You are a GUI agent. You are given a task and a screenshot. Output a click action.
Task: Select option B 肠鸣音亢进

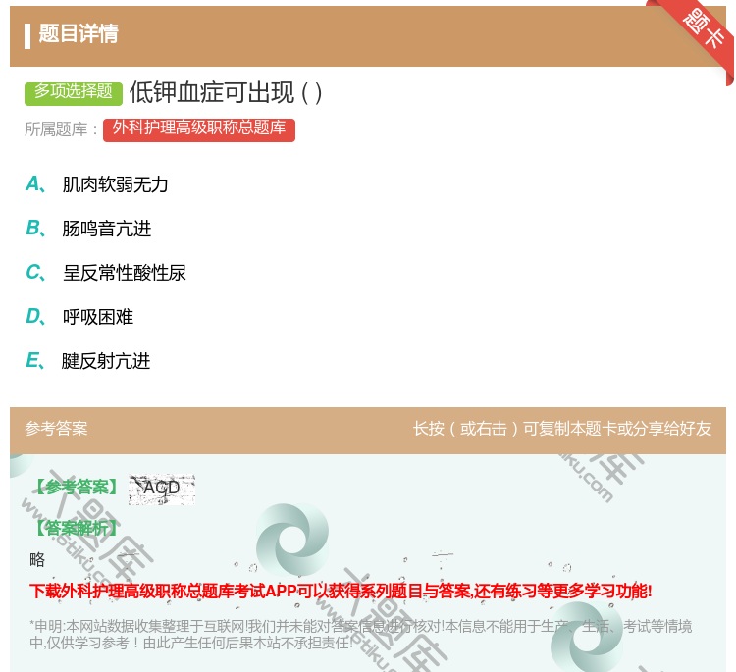[106, 229]
